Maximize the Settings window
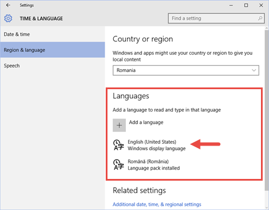The image size is (269, 210). coord(246,5)
